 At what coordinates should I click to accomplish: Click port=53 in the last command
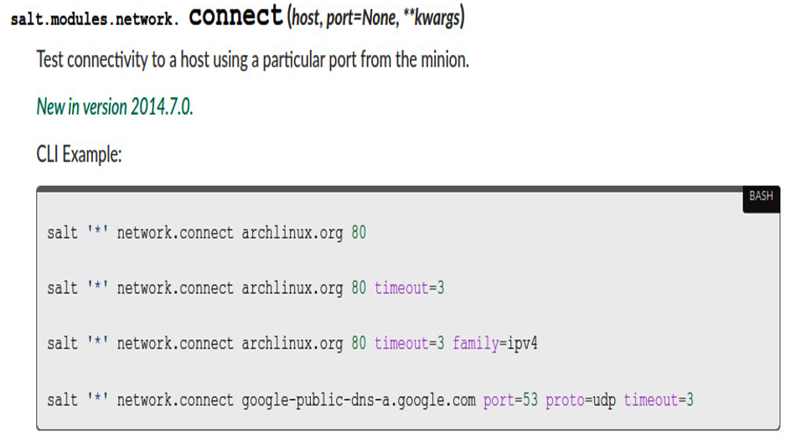coord(510,400)
